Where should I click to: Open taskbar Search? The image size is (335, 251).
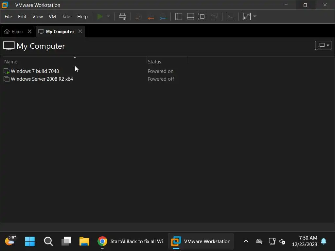click(48, 242)
